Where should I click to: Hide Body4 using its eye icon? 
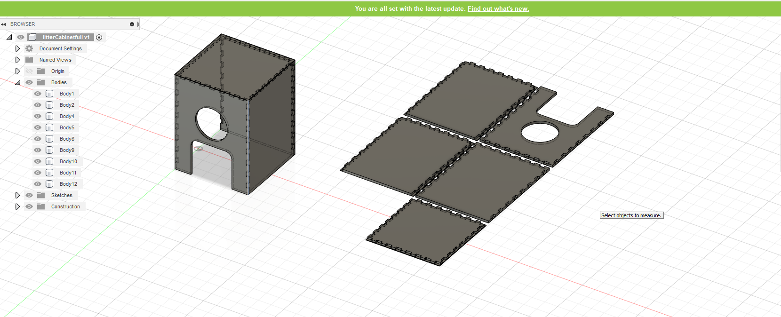(x=38, y=116)
